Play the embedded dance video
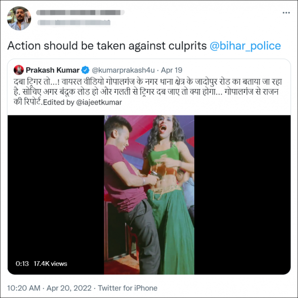 point(149,195)
